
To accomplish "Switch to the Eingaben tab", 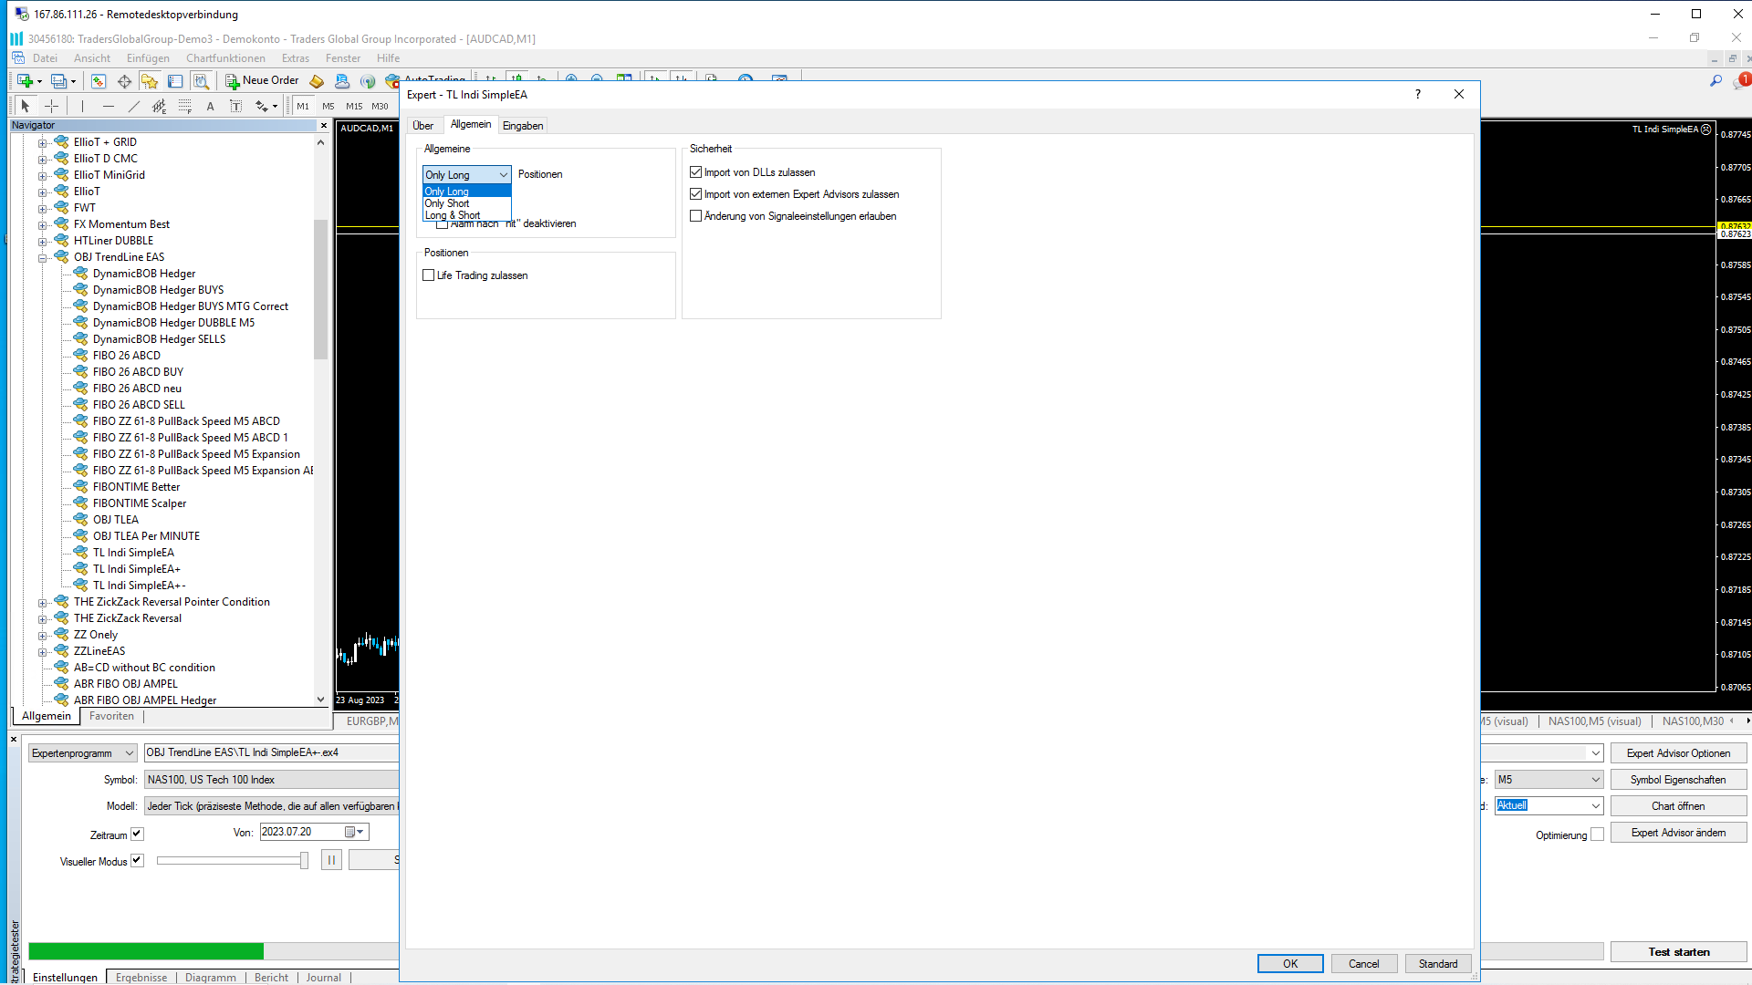I will [523, 126].
